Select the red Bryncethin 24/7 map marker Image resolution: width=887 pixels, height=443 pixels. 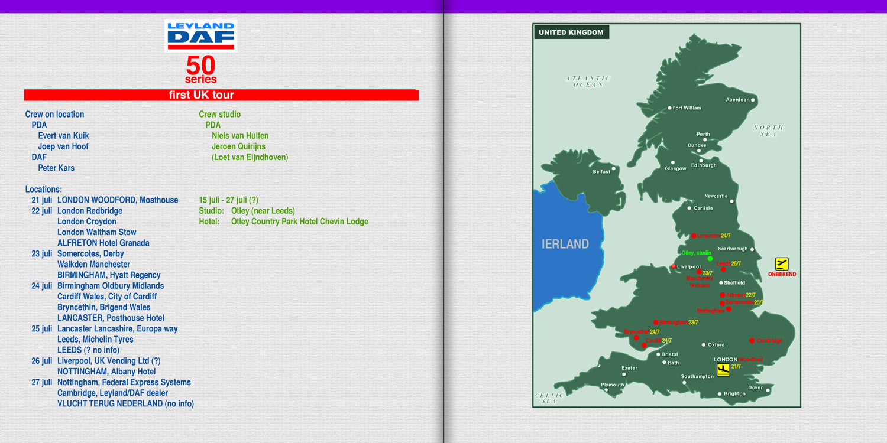click(636, 338)
